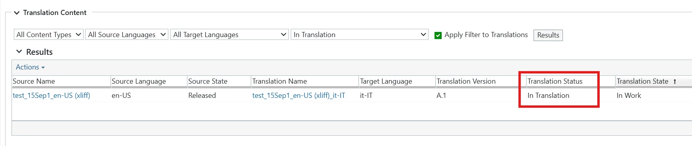Sort by Source State column header
The image size is (692, 146).
coord(208,81)
